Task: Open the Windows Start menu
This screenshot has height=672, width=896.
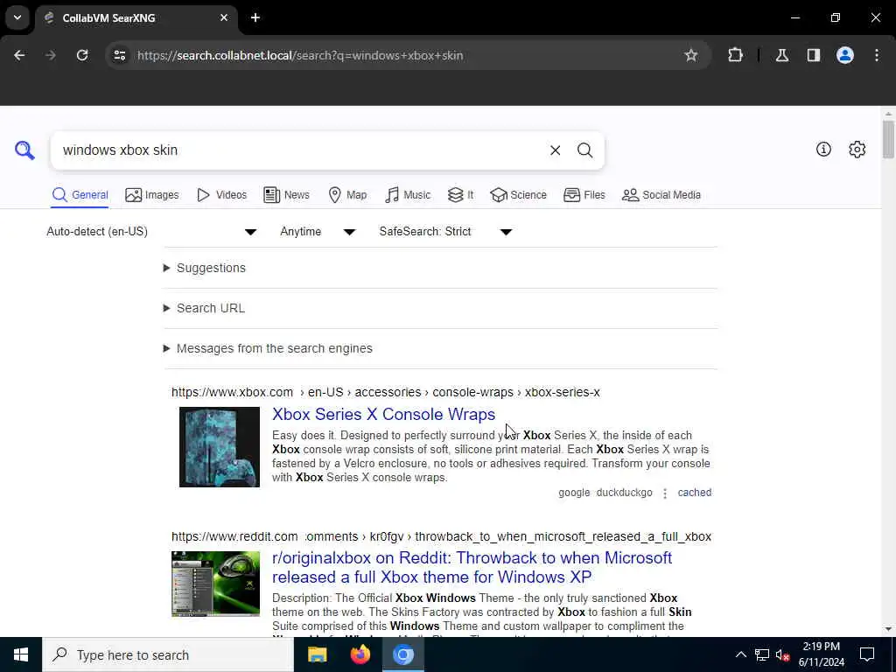Action: 21,654
